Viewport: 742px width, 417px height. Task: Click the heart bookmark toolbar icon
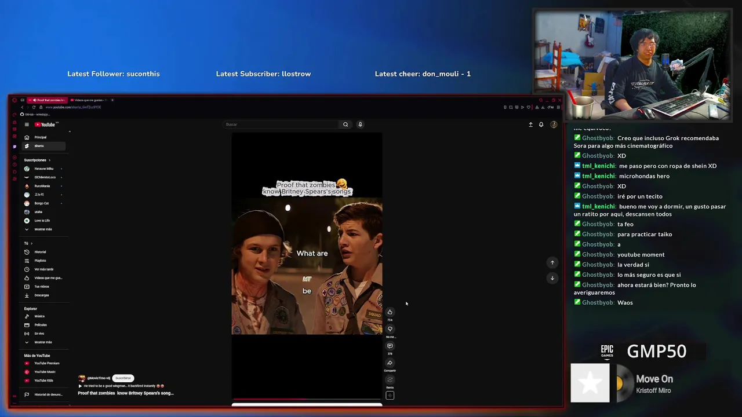(528, 107)
